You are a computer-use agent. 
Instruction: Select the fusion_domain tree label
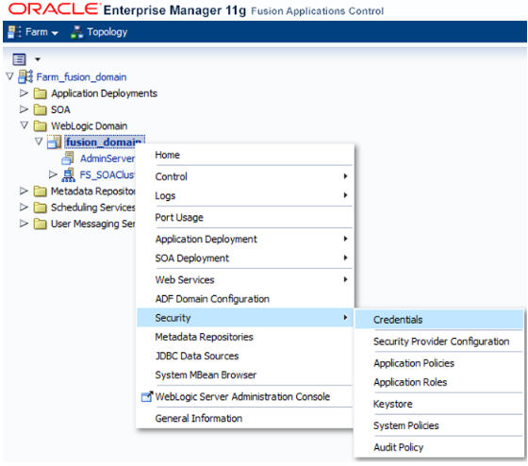coord(105,141)
